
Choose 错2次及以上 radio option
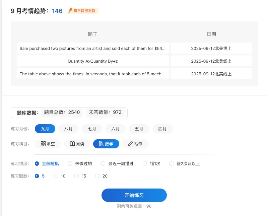172,164
